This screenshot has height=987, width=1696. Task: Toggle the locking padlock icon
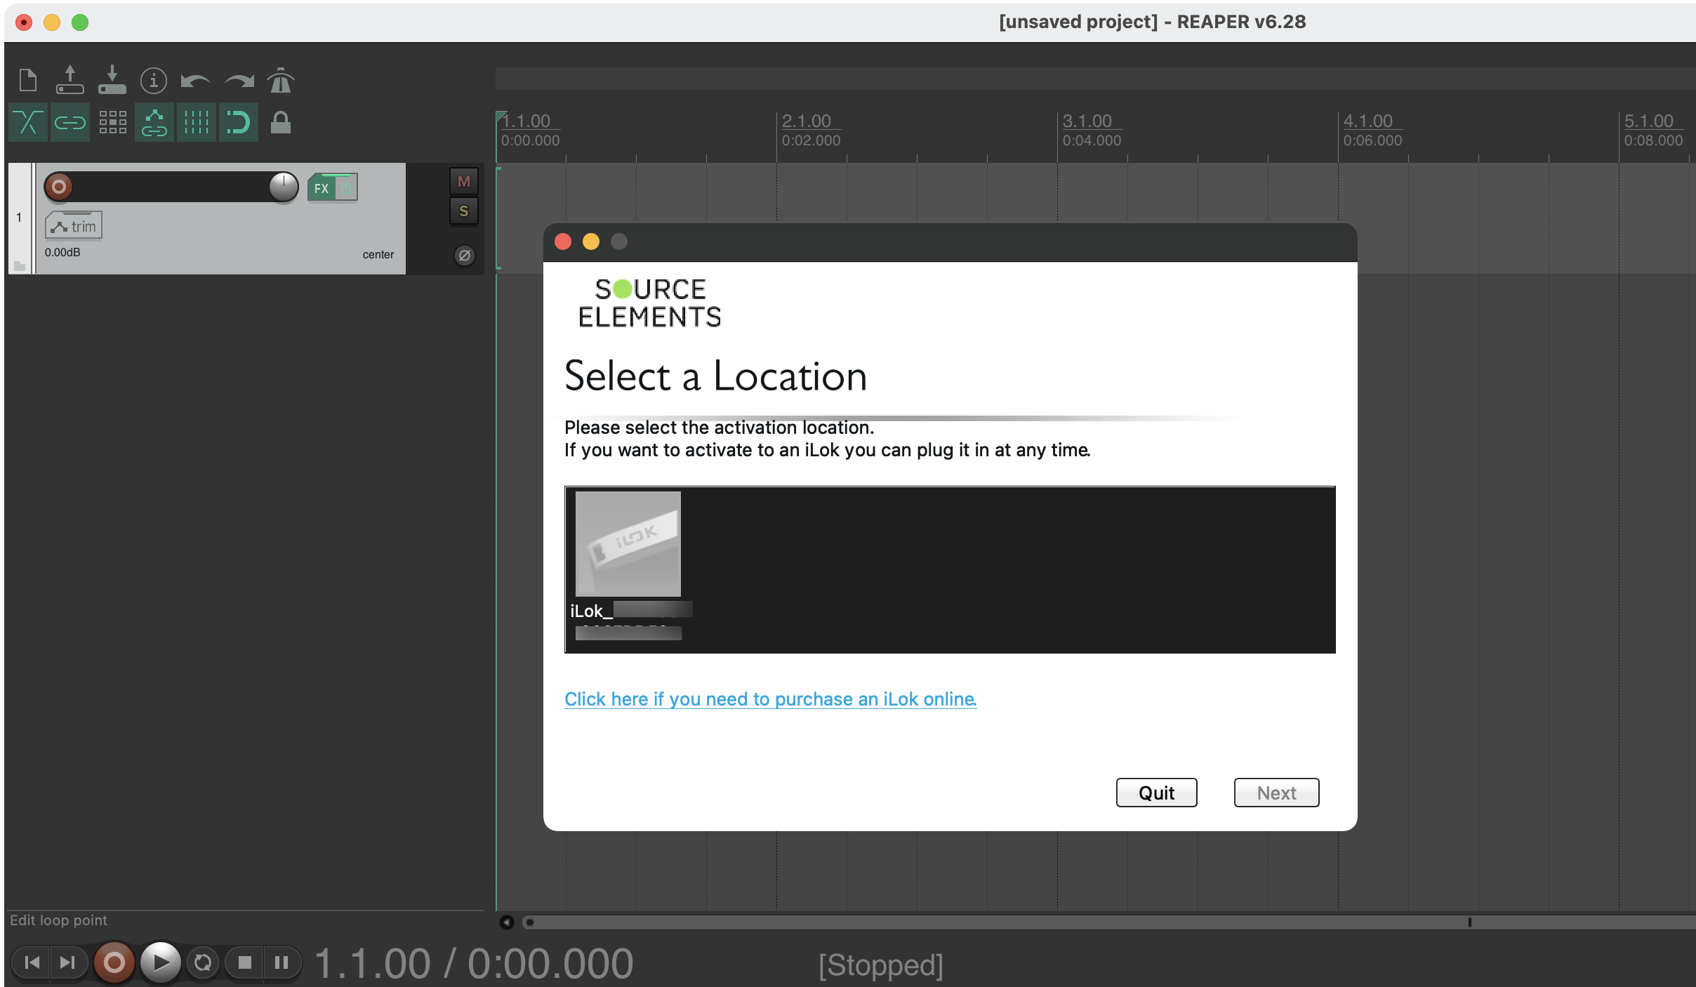[x=281, y=123]
